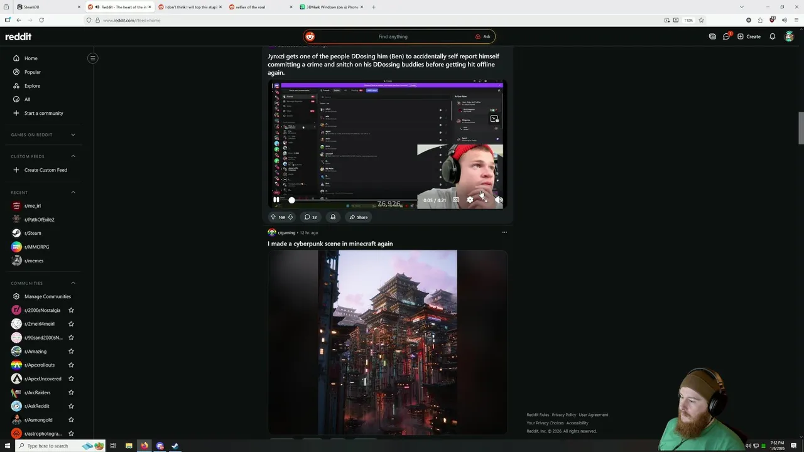Image resolution: width=804 pixels, height=452 pixels.
Task: Click the Create post button
Action: click(x=749, y=36)
